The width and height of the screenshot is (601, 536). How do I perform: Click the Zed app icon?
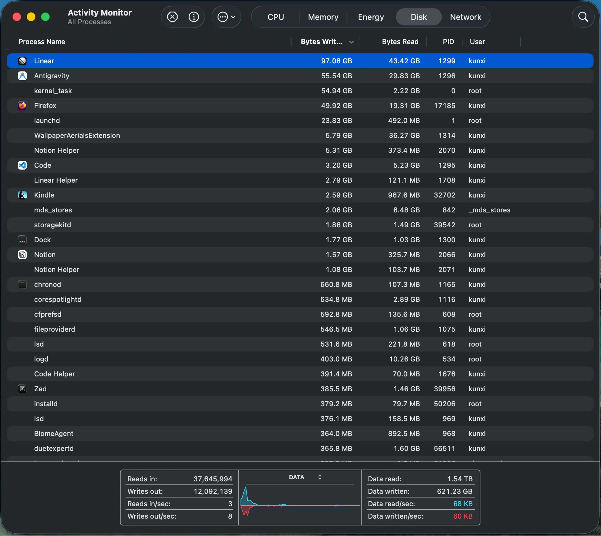pyautogui.click(x=22, y=389)
